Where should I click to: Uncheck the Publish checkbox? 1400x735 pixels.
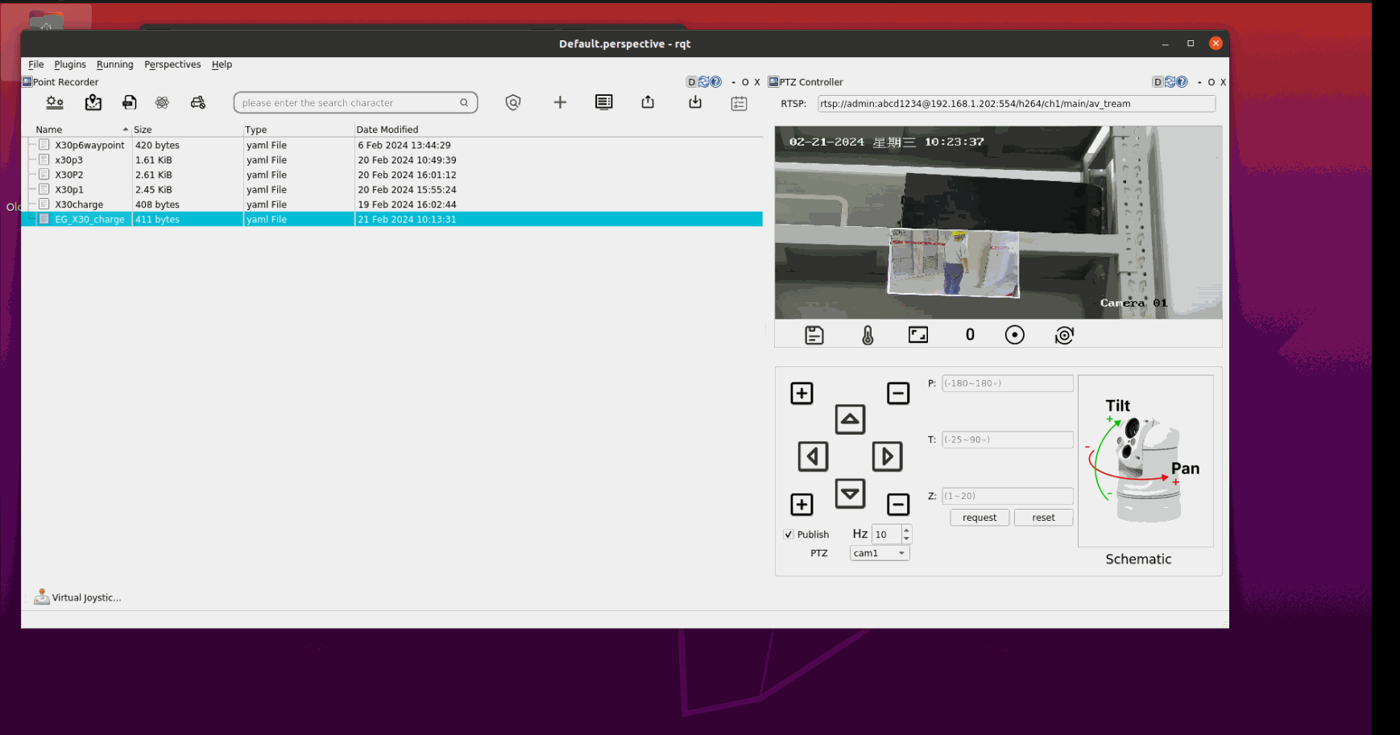(x=789, y=535)
